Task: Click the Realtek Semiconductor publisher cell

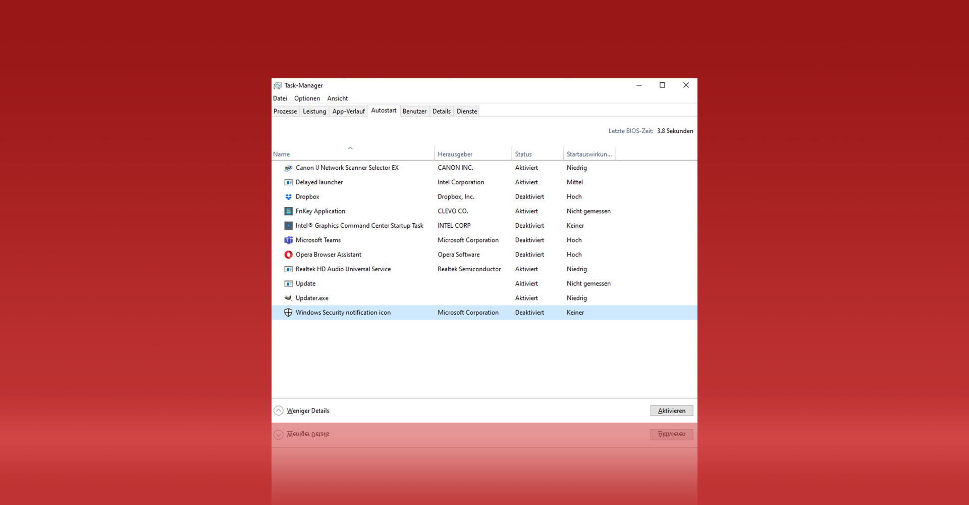Action: [x=469, y=269]
